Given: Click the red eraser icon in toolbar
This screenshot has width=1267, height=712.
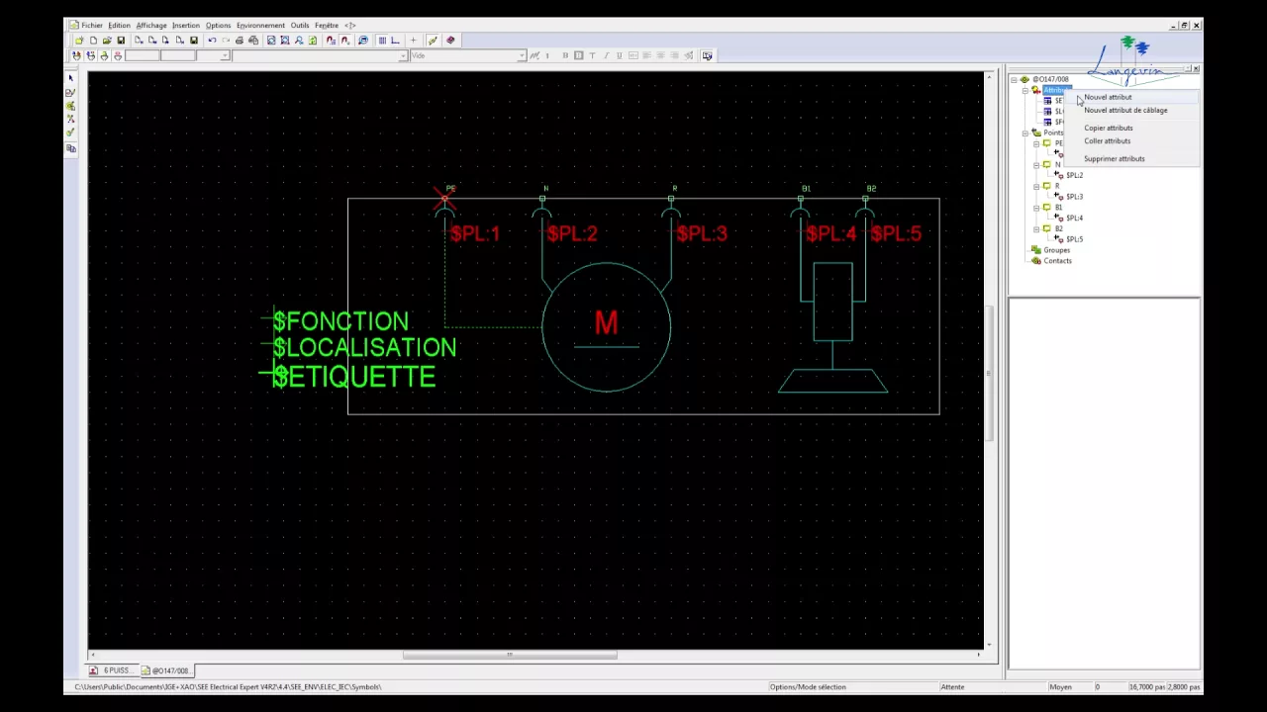Looking at the screenshot, I should pos(449,41).
